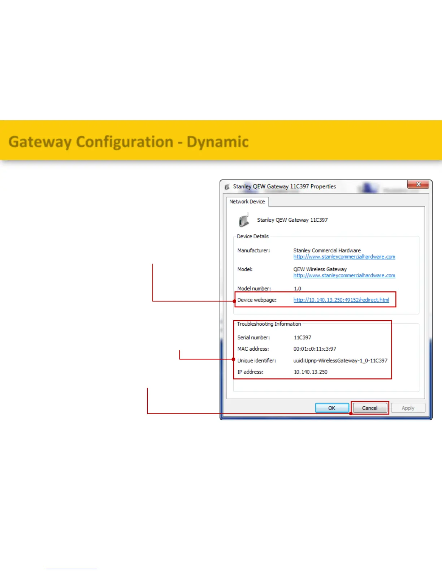Click the Model number value 1.0
The image size is (442, 572).
click(x=298, y=289)
